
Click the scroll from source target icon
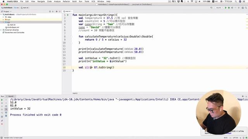50,12
